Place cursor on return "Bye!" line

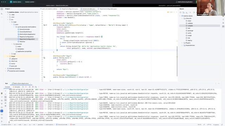point(63,69)
